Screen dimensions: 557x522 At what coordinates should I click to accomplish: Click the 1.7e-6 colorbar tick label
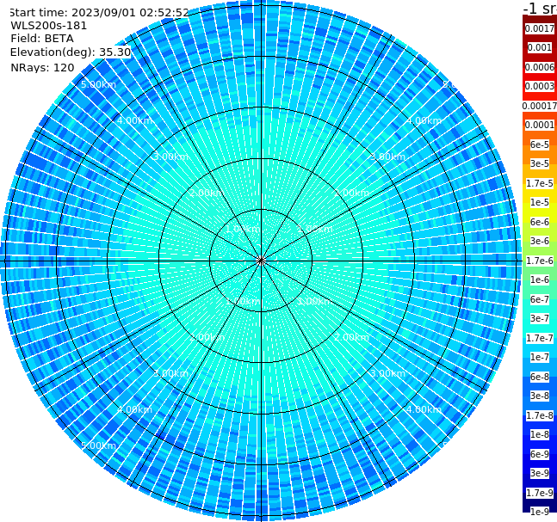540,261
